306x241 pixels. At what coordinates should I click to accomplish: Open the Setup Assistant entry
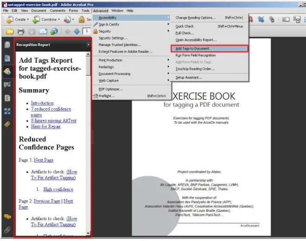(210, 78)
